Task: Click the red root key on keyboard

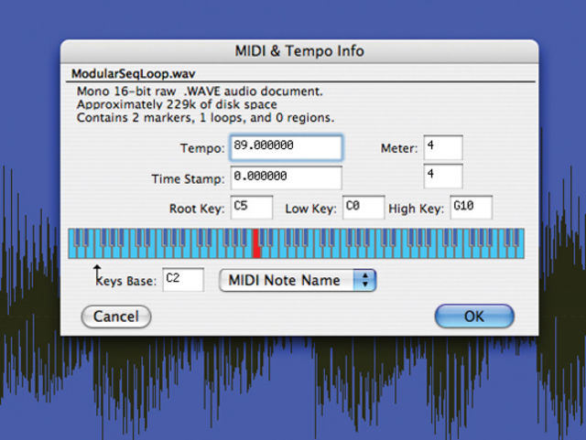Action: point(256,243)
